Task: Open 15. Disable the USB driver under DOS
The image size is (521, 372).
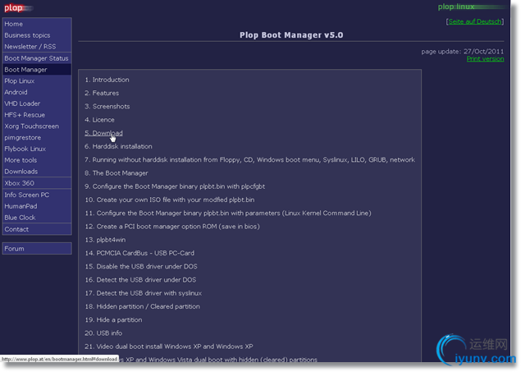Action: [141, 266]
